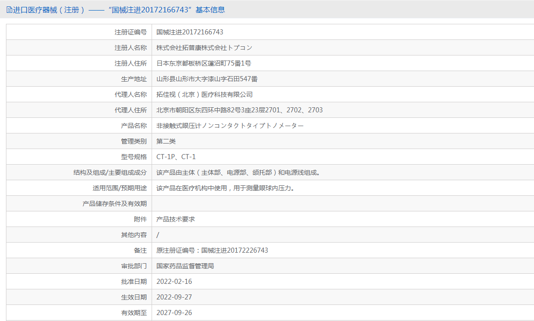Screen dimensions: 534x321
Task: Click the effective date 2022-09-27
Action: [x=174, y=297]
